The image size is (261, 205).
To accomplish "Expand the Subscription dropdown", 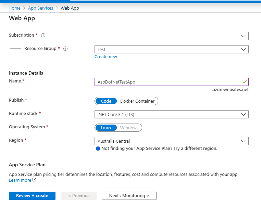I will [x=244, y=36].
